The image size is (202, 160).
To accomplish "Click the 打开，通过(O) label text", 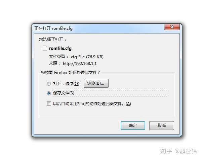I will pyautogui.click(x=66, y=84).
